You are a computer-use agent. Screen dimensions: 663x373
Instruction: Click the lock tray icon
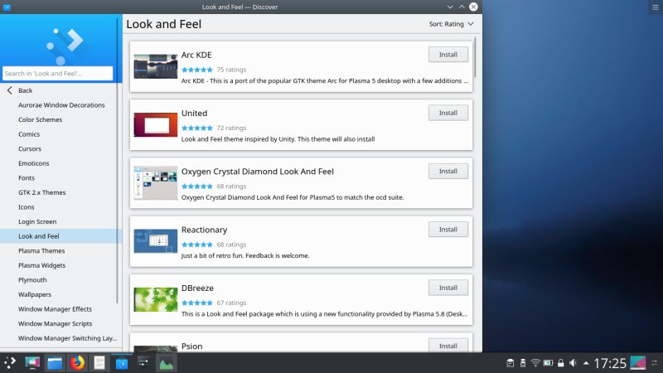561,363
